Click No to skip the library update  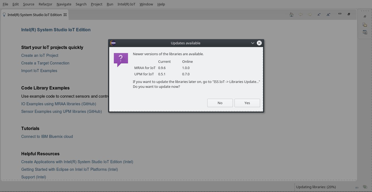click(x=220, y=103)
